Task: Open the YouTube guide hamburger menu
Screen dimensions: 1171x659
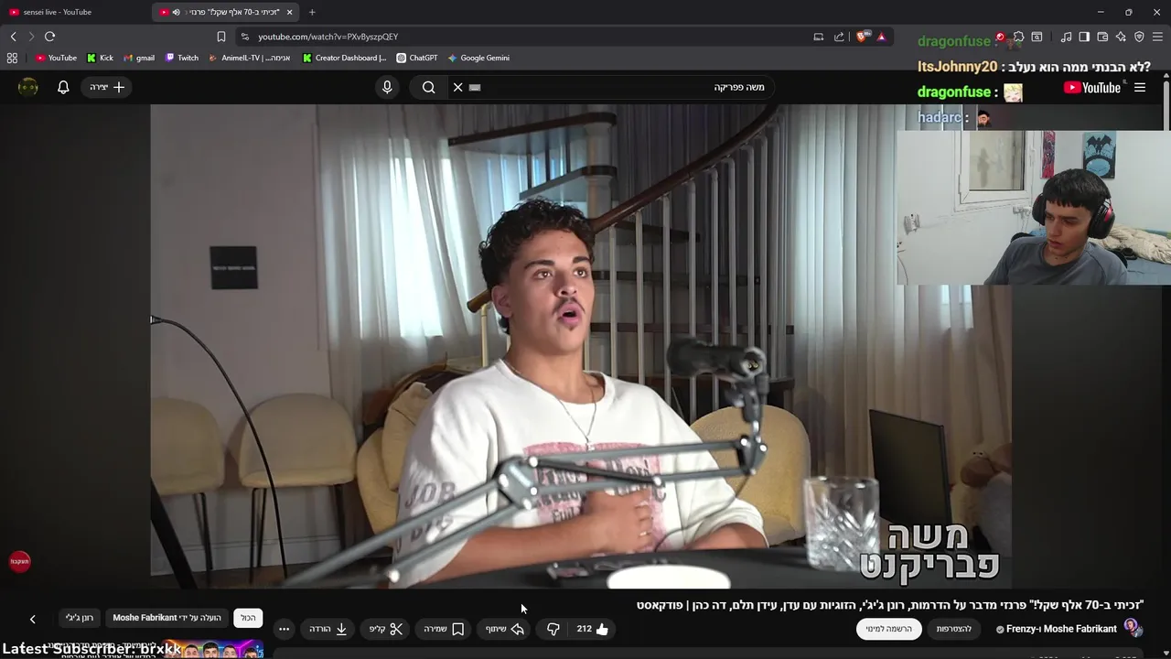Action: point(1140,88)
